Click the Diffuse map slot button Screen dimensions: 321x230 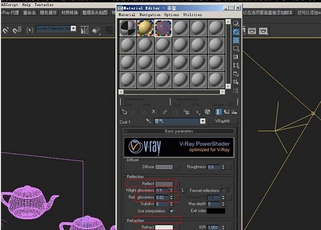click(x=178, y=167)
